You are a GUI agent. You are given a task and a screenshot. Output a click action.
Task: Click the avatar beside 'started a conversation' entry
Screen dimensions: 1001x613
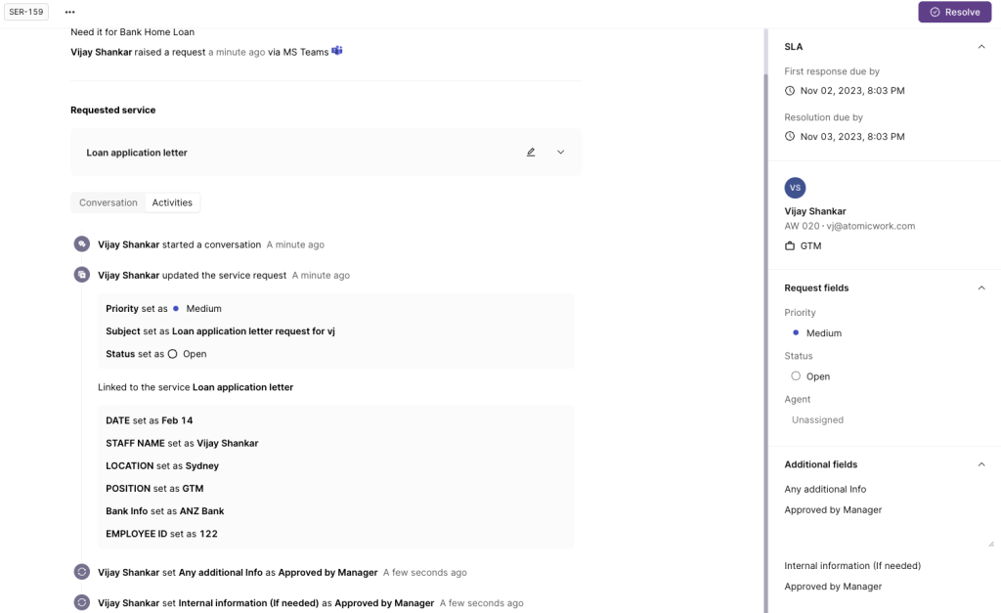pyautogui.click(x=82, y=242)
